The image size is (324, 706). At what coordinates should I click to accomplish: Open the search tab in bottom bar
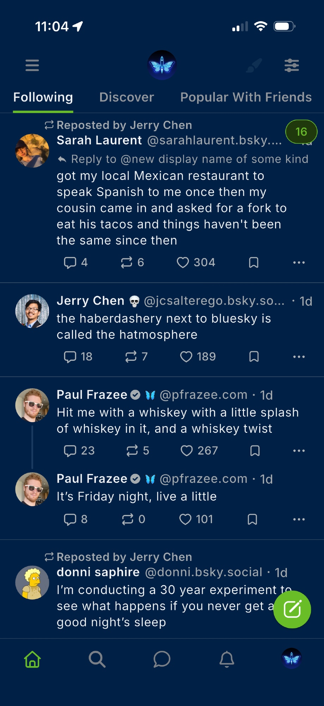(x=97, y=659)
